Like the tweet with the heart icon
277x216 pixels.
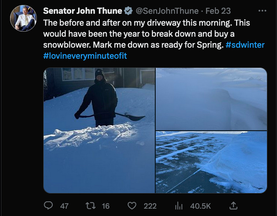click(x=132, y=206)
